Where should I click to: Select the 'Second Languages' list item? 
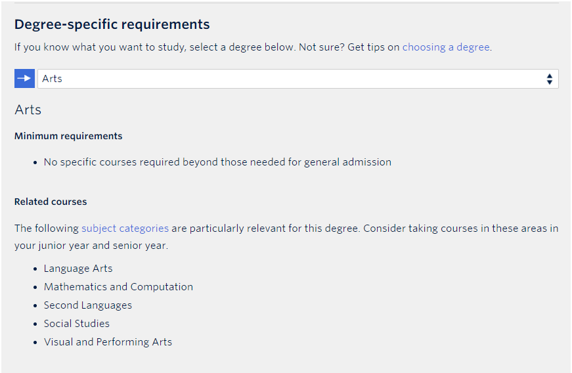[x=88, y=305]
